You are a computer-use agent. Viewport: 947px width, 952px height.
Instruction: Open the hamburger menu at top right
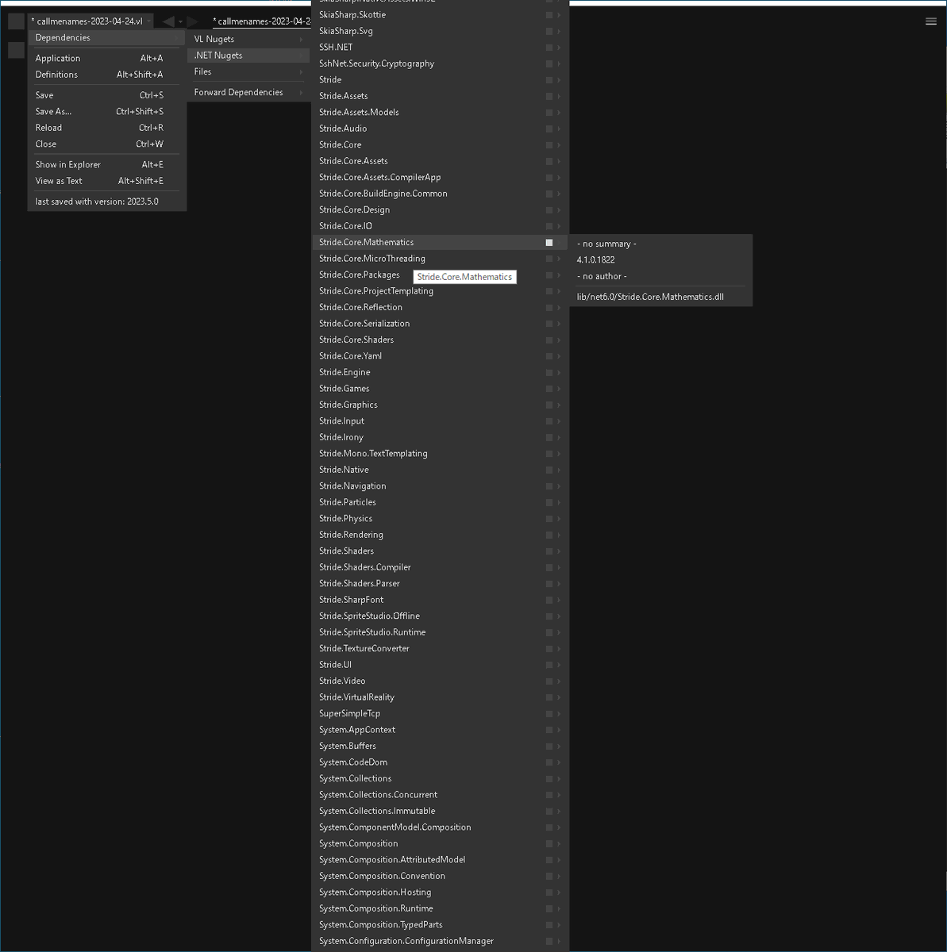pos(931,21)
